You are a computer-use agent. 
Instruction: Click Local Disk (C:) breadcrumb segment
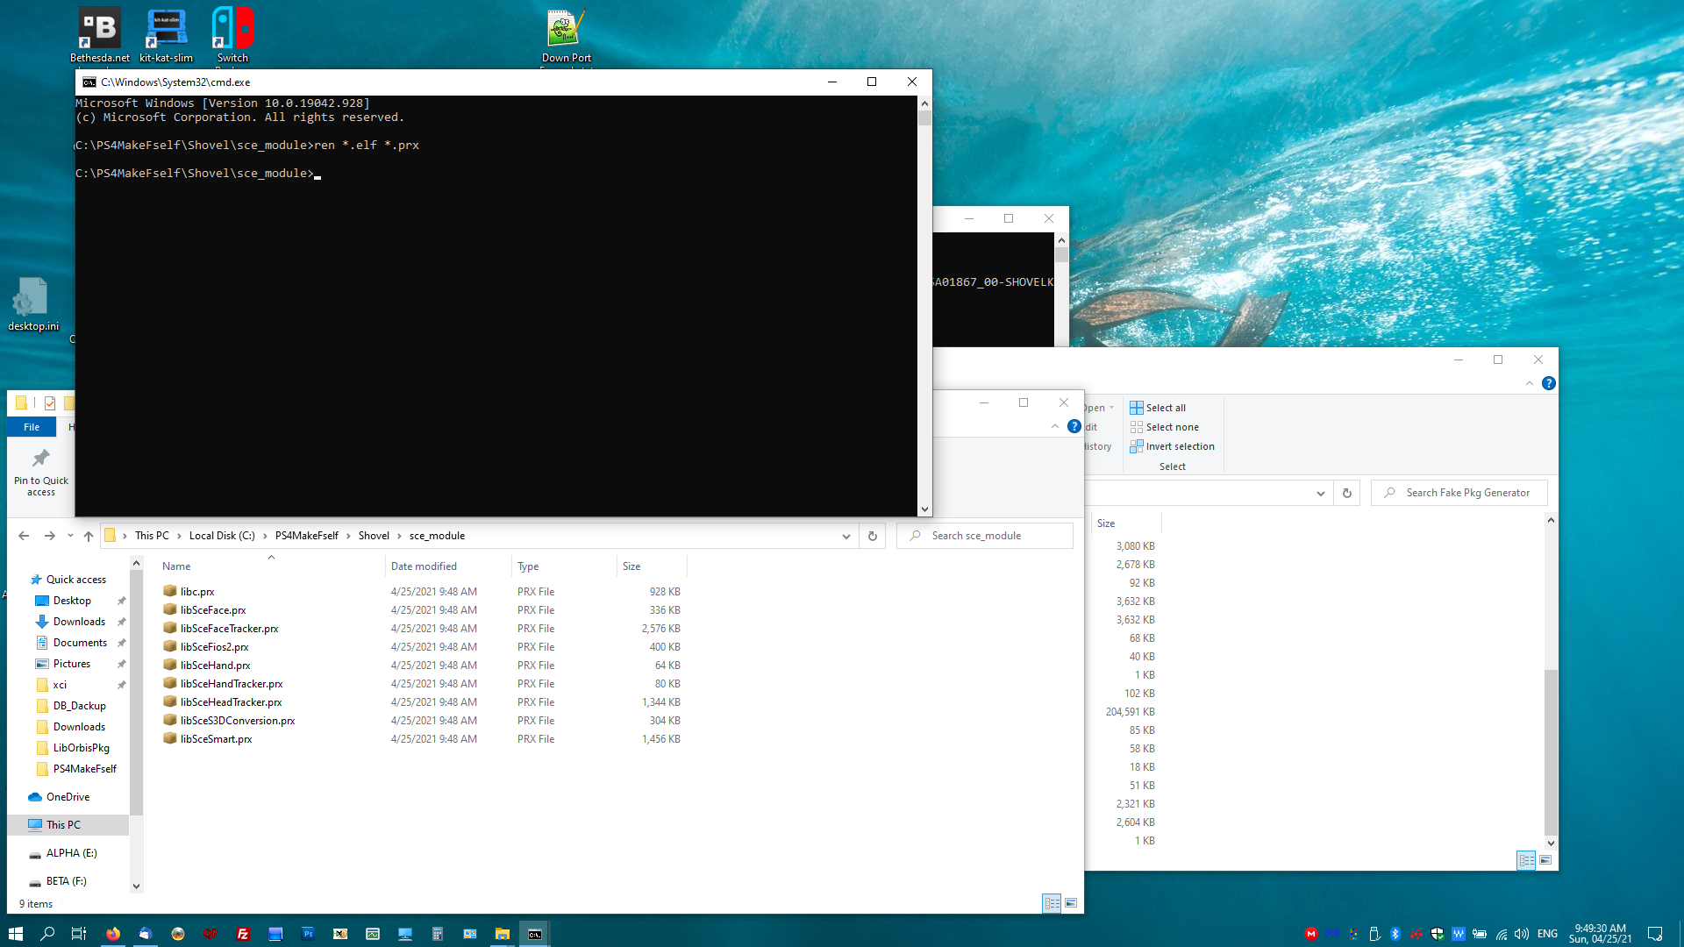pyautogui.click(x=222, y=536)
